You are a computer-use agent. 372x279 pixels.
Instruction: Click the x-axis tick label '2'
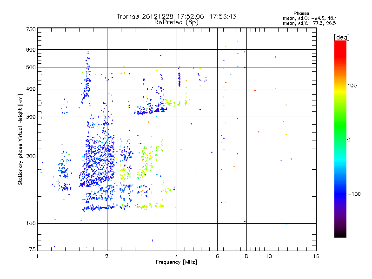pyautogui.click(x=107, y=256)
